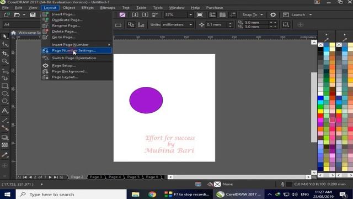This screenshot has width=353, height=199.
Task: Click the Import icon
Action: click(135, 15)
